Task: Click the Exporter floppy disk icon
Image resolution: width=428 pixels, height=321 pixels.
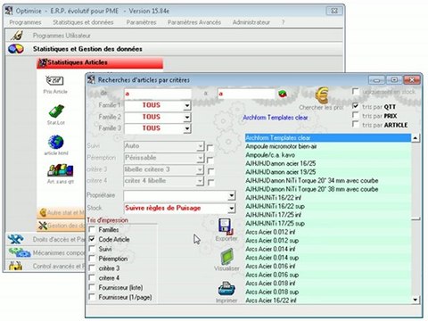Action: point(226,227)
